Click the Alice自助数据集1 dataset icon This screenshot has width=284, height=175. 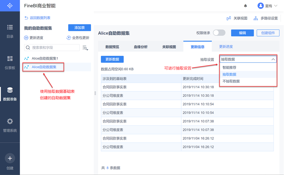[x=26, y=58]
